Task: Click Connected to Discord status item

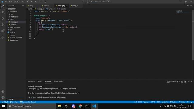Action: 28,102
